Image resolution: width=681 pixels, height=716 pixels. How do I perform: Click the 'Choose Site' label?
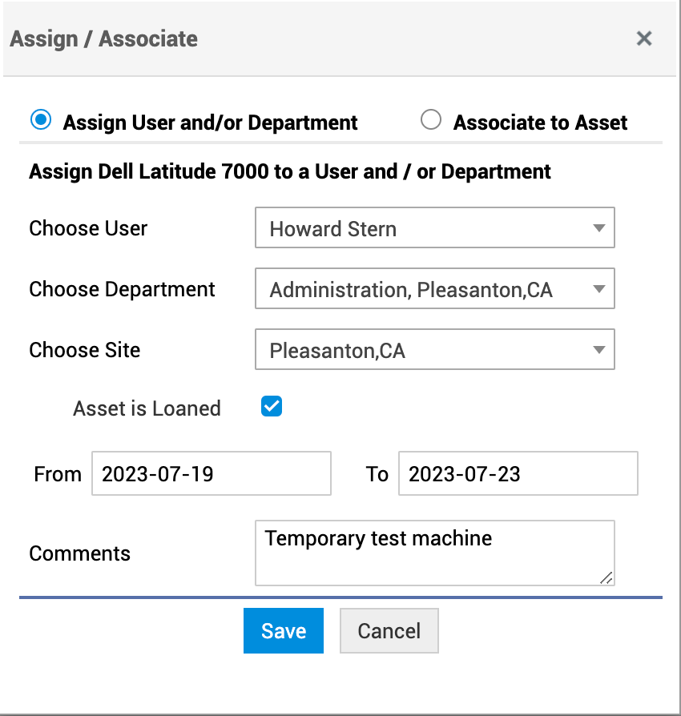[x=84, y=350]
